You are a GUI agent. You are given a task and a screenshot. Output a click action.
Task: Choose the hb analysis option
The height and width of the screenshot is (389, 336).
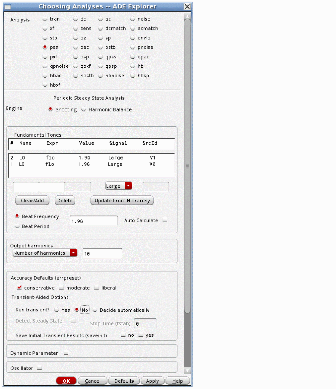133,66
